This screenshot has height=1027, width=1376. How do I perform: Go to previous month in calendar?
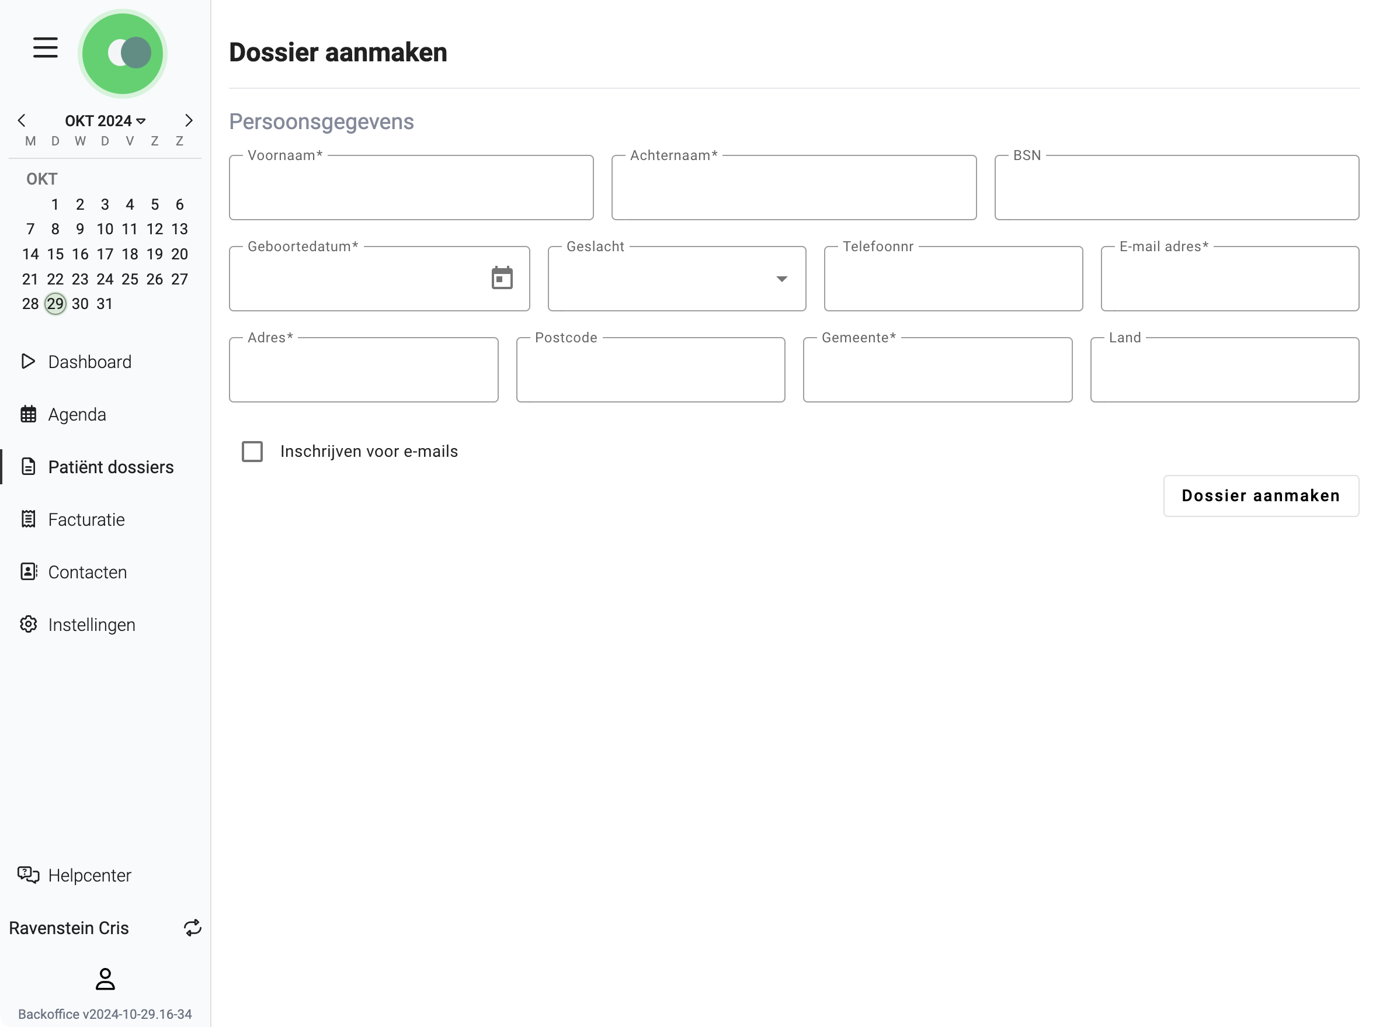[x=22, y=120]
